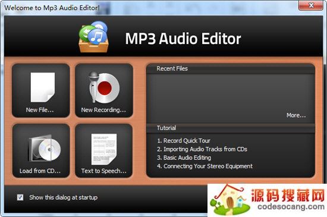Click the New File... label
Screen dimensions: 327x217
coord(40,110)
